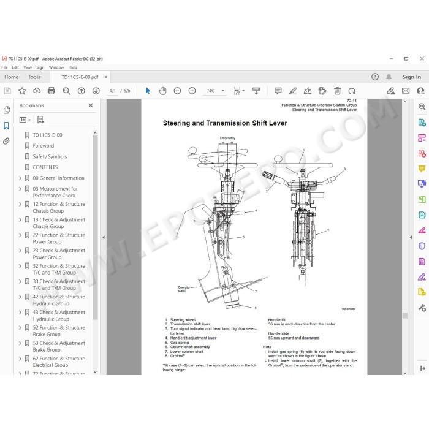Open the CONTENTS bookmark
Viewport: 429px width, 429px height.
point(45,167)
